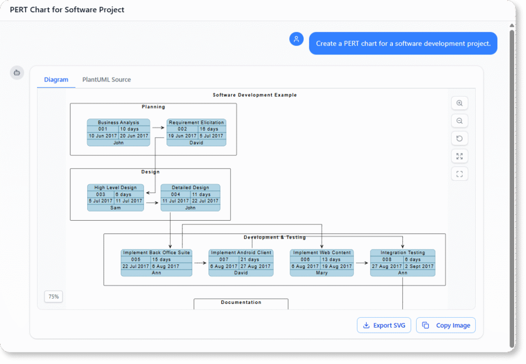Click the zoom in magnifier icon

(x=459, y=103)
